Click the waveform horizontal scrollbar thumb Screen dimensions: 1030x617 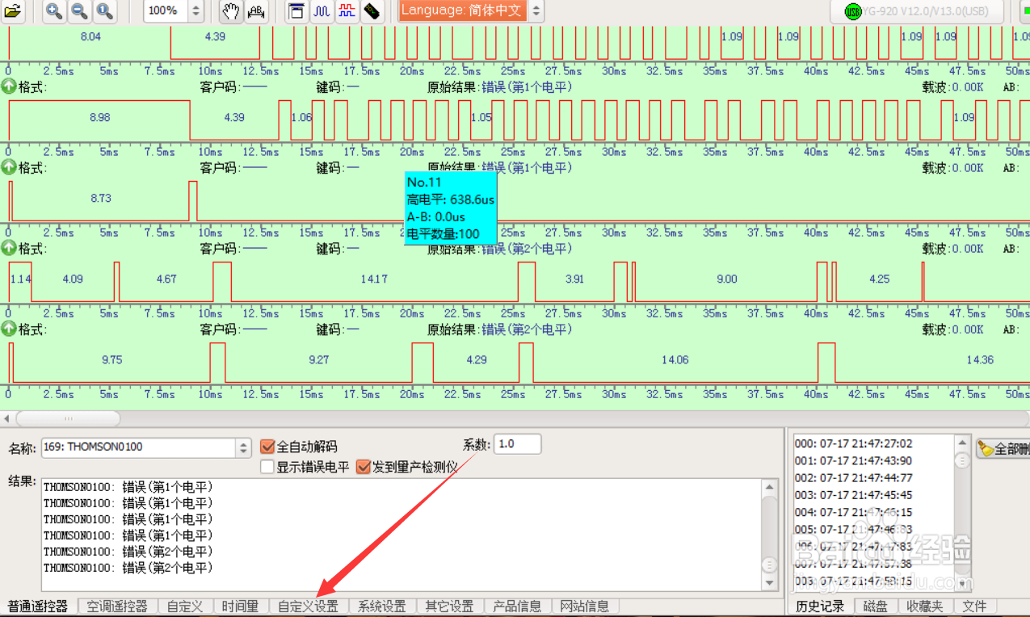(x=68, y=418)
